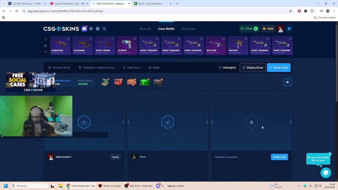Click Skopiuj bitwę button
The height and width of the screenshot is (190, 338).
(x=253, y=68)
